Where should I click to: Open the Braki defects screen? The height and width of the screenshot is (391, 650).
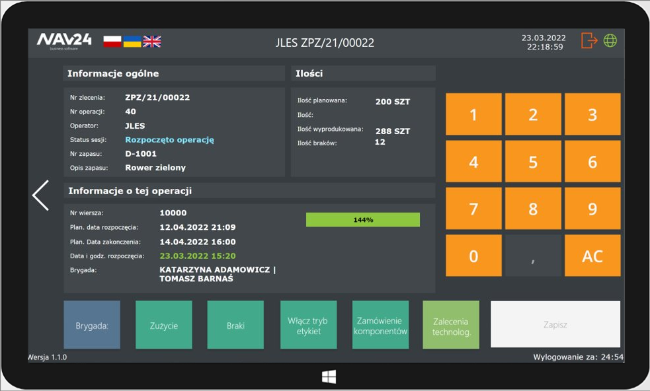[x=235, y=325]
